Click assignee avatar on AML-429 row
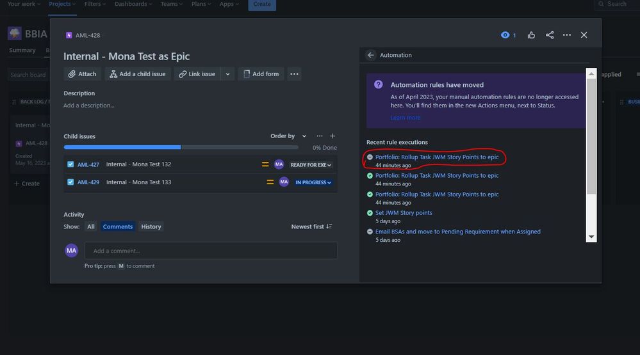The height and width of the screenshot is (355, 640). [x=284, y=182]
